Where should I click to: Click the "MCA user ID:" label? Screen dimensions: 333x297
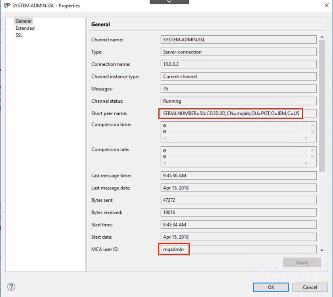105,249
